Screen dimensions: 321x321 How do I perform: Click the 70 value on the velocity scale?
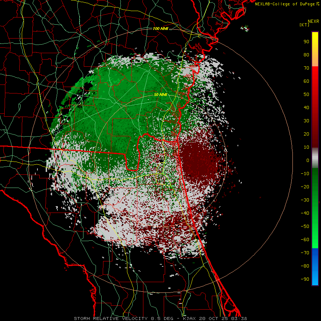(306, 68)
